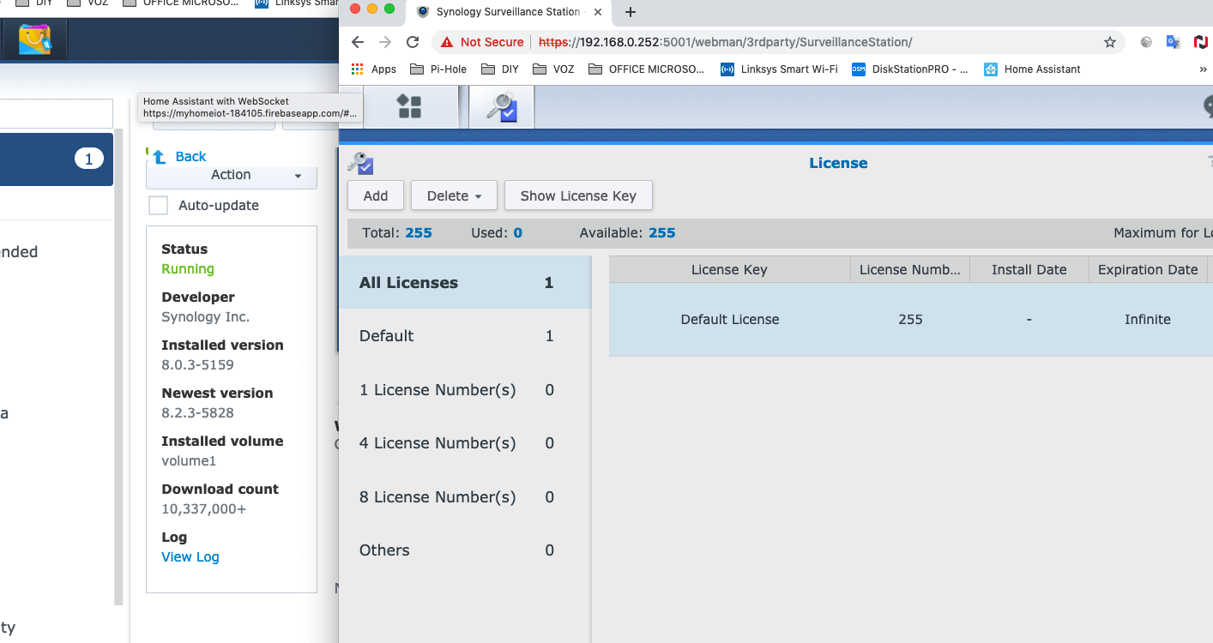Viewport: 1213px width, 643px height.
Task: Sort by Install Date column header
Action: pos(1029,269)
